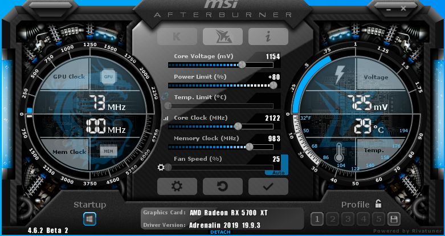Click the GPU chip icon in the clock gauge
Screen dimensions: 445x236
pos(108,77)
